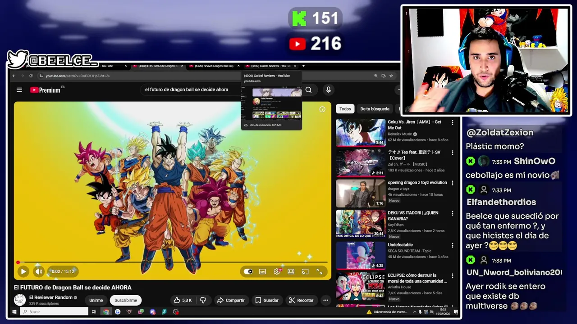Dislike the video
Image resolution: width=577 pixels, height=324 pixels.
[x=203, y=300]
